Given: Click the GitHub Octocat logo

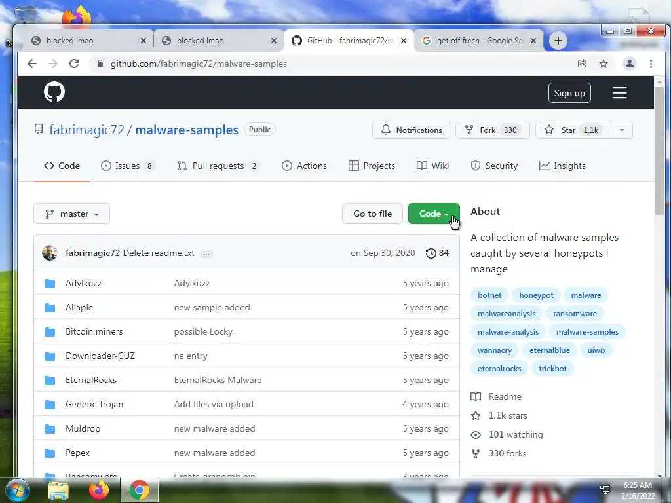Looking at the screenshot, I should click(x=54, y=92).
